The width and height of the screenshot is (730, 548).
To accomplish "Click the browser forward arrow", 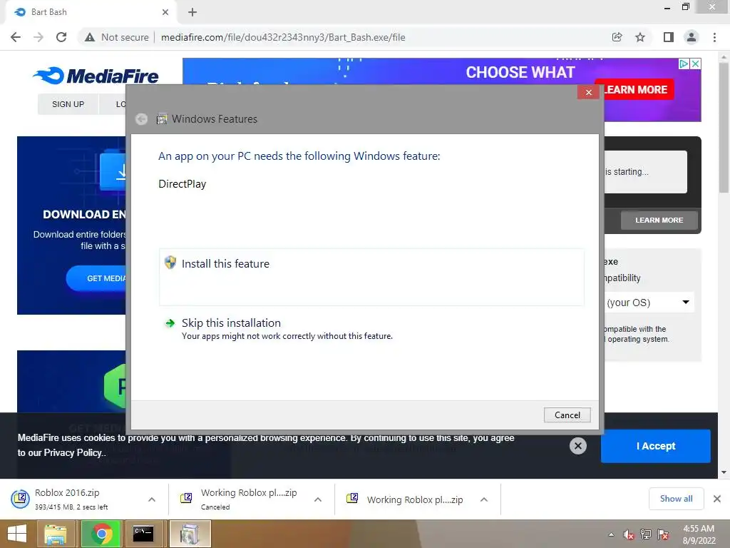I will click(38, 37).
